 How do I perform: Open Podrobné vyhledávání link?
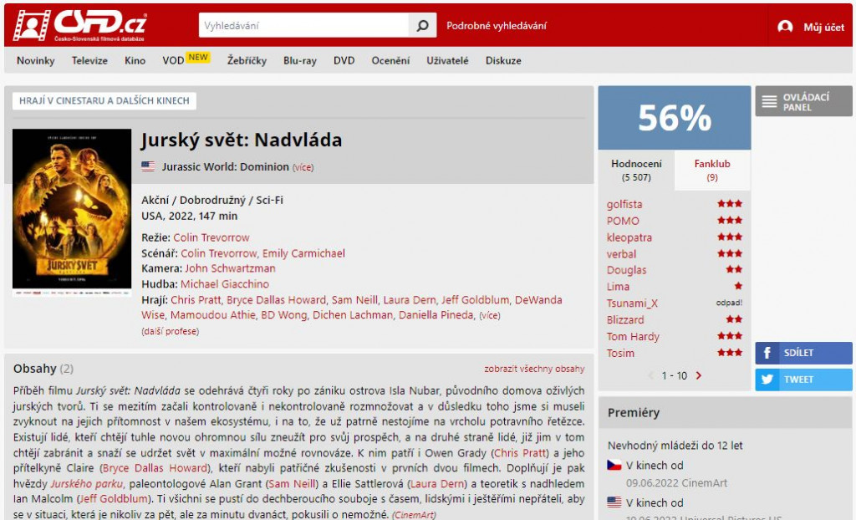(496, 26)
